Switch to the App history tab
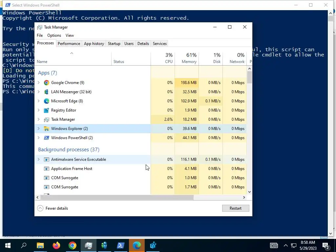Screen dimensions: 336x252 tap(94, 44)
